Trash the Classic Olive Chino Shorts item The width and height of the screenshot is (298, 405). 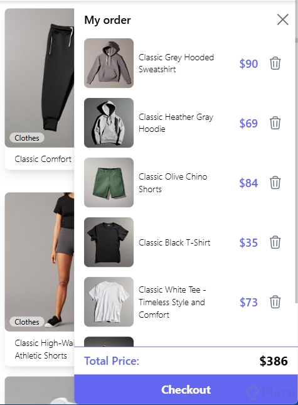point(275,183)
